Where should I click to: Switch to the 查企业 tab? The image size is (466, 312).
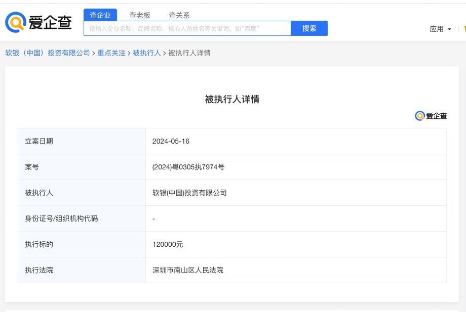pos(100,15)
